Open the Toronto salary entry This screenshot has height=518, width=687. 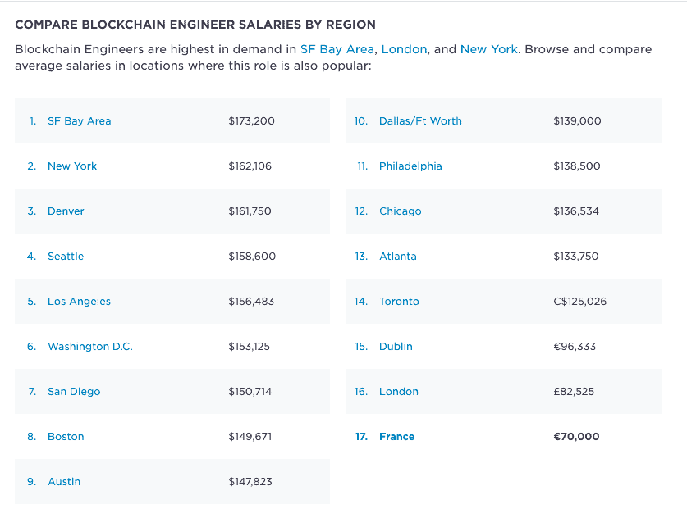pos(399,301)
